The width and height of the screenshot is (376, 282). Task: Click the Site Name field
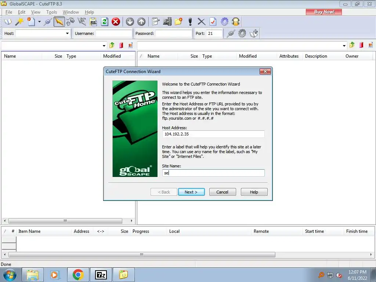[x=213, y=173]
